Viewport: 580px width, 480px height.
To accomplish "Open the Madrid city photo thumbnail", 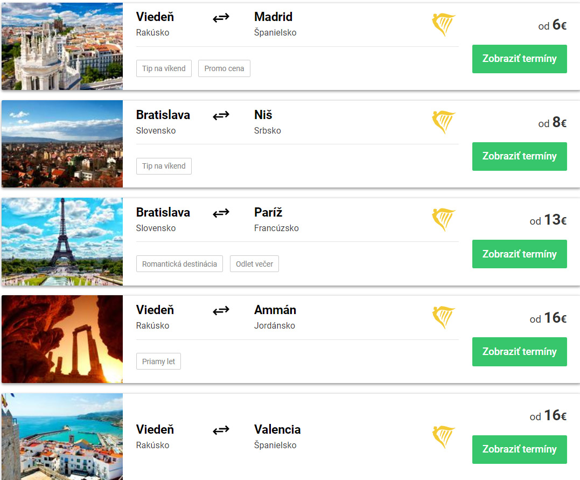I will point(62,46).
